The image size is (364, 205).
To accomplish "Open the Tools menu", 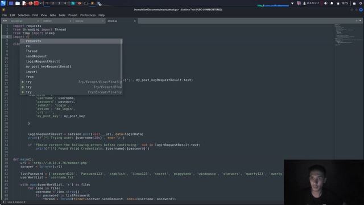I will (x=62, y=15).
